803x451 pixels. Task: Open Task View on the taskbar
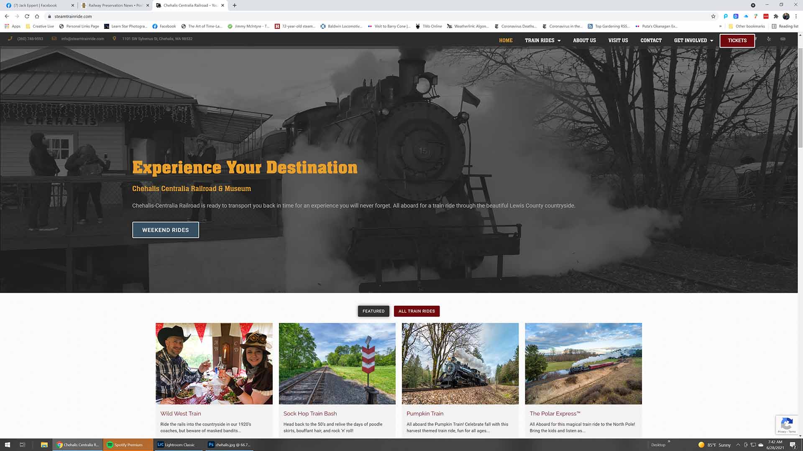23,445
